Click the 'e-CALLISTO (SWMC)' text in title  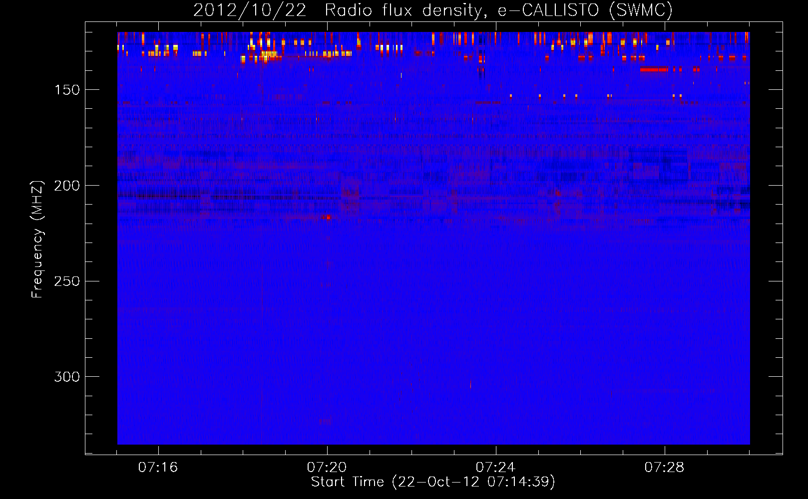coord(585,10)
